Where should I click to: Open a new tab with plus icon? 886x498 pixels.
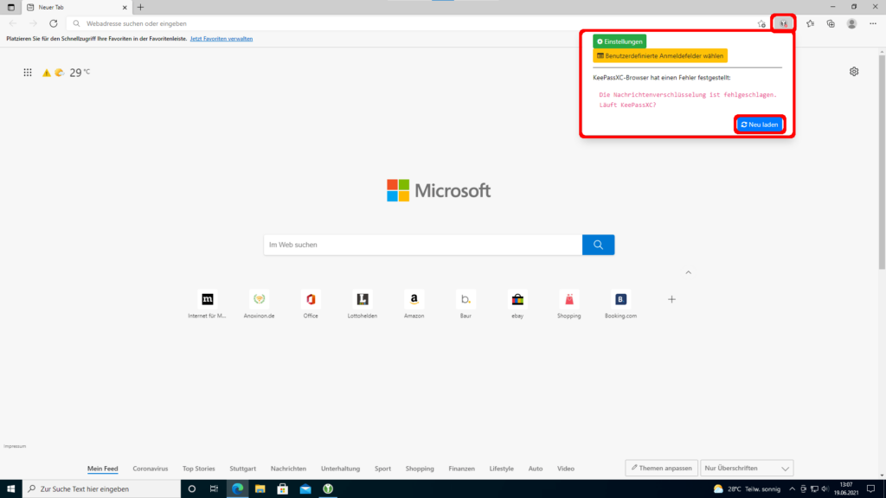[140, 7]
